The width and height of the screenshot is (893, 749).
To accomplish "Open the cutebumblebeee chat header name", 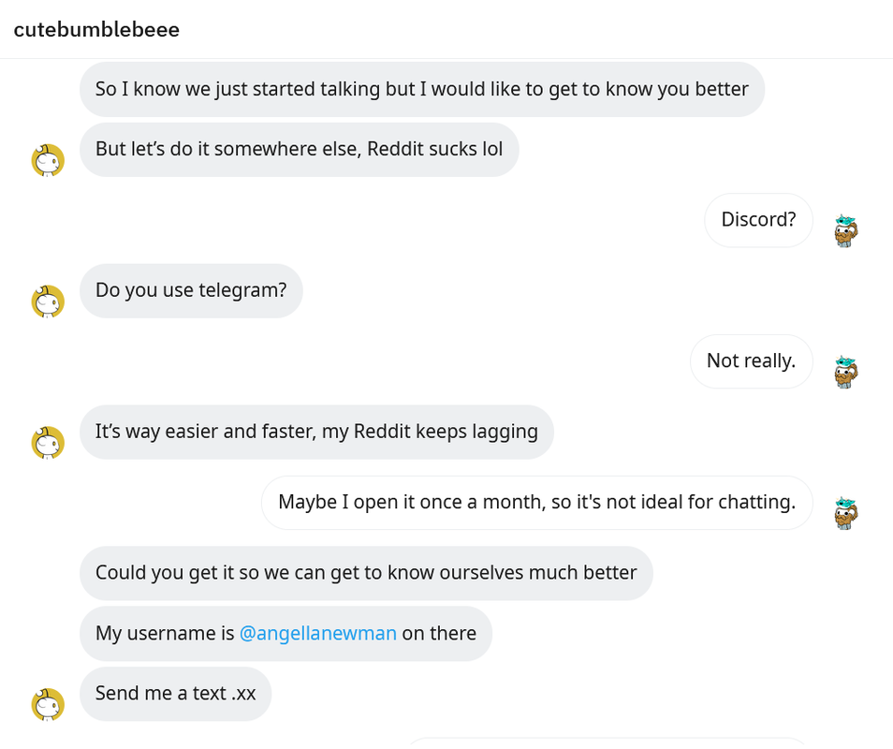I will pos(96,30).
